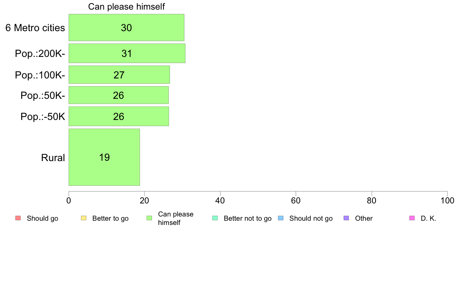
Task: Click the purple Other legend swatch
Action: (347, 218)
